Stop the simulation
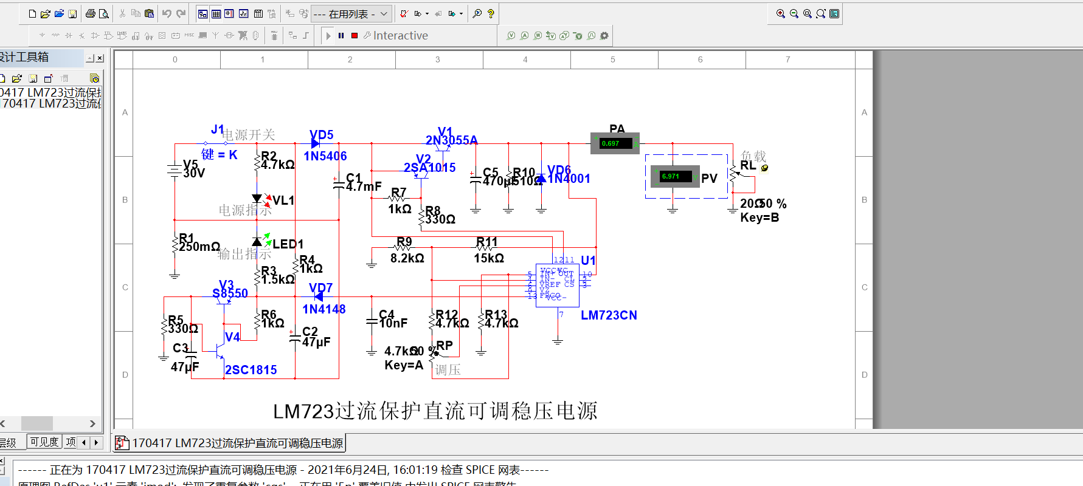This screenshot has width=1083, height=486. coord(355,36)
